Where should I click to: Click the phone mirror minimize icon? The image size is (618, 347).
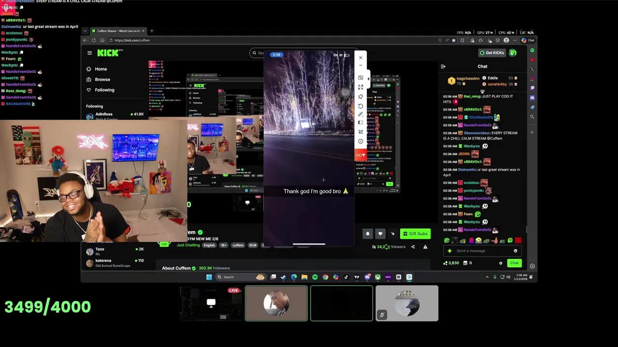360,66
